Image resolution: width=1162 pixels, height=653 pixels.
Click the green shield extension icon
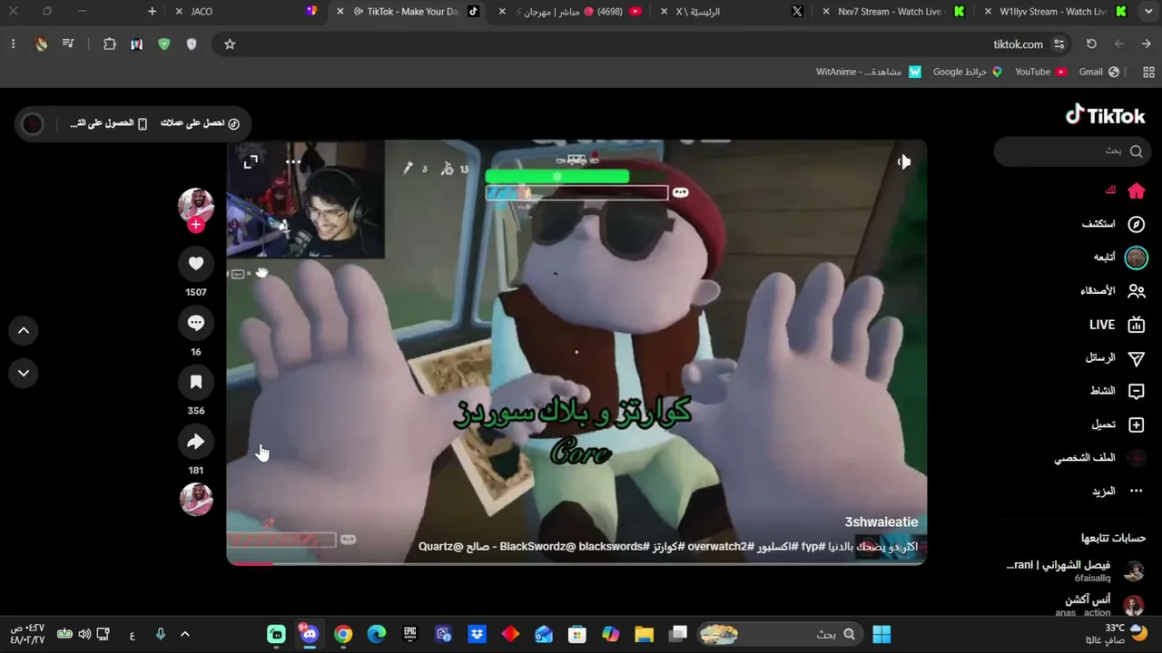tap(164, 44)
